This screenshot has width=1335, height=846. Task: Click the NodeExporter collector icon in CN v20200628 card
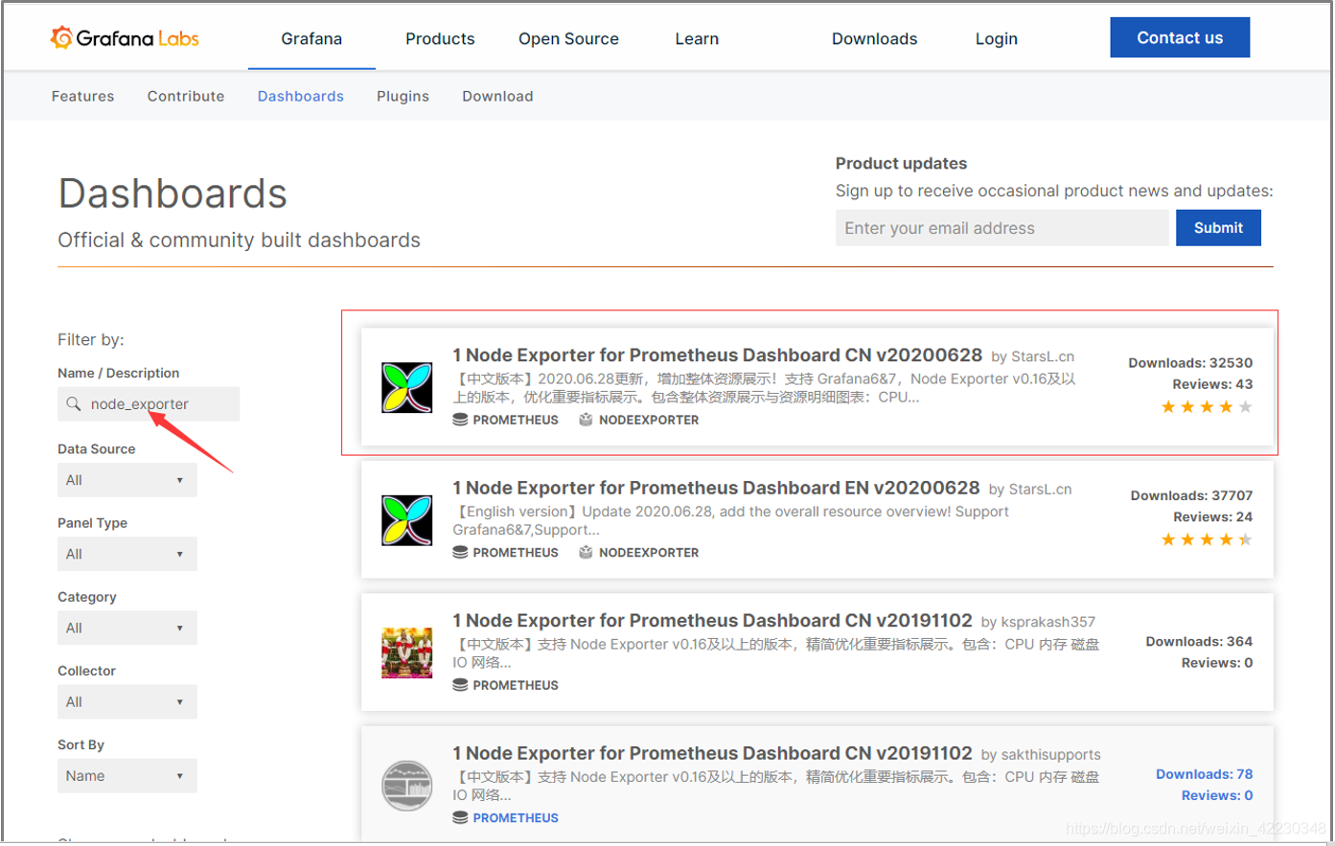586,420
